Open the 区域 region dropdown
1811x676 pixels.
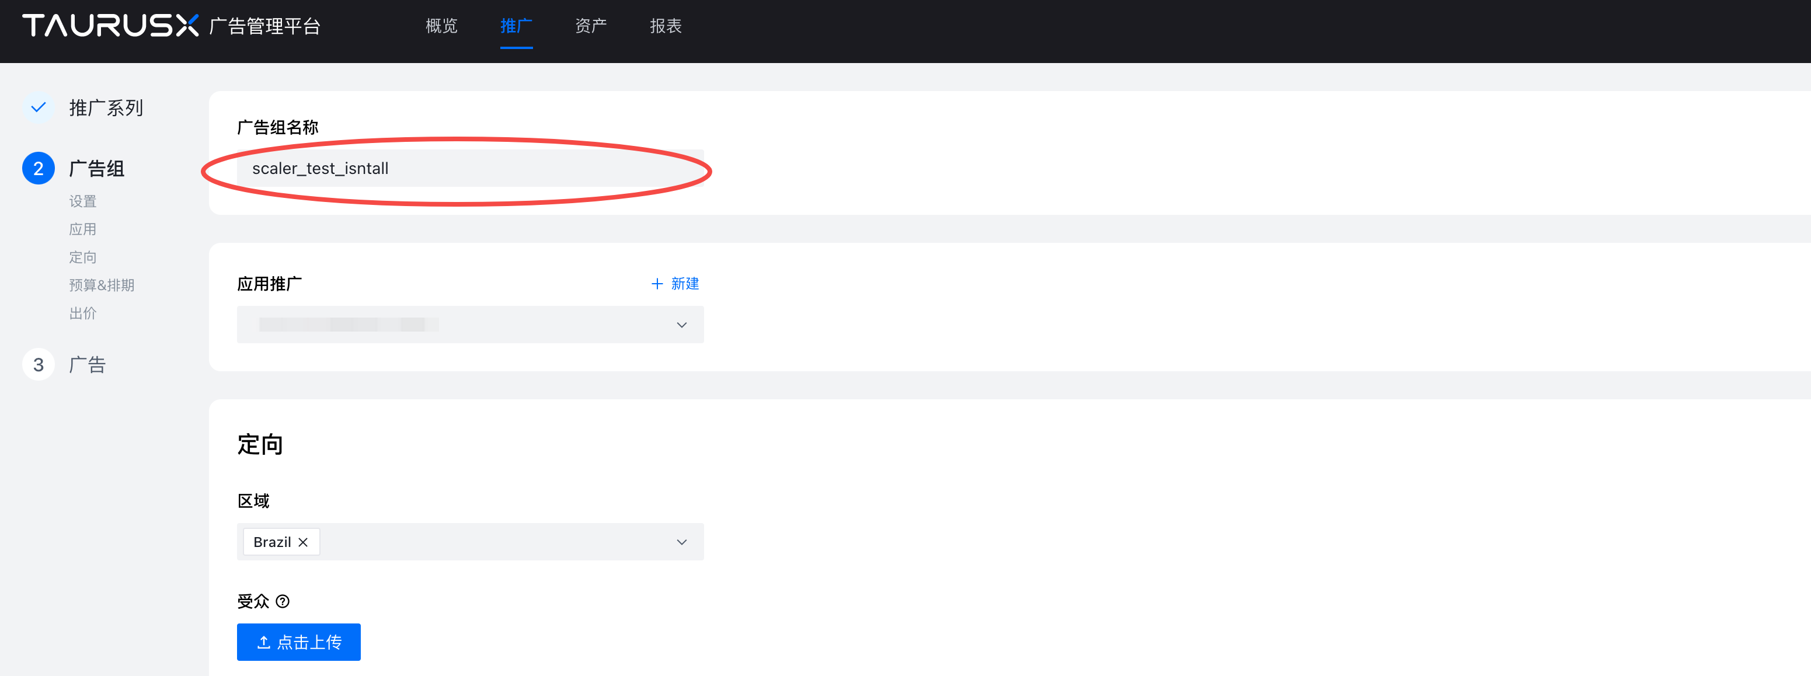coord(471,542)
